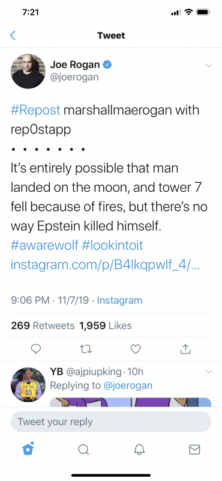Open the #Repost hashtag
This screenshot has width=222, height=481.
(x=35, y=111)
